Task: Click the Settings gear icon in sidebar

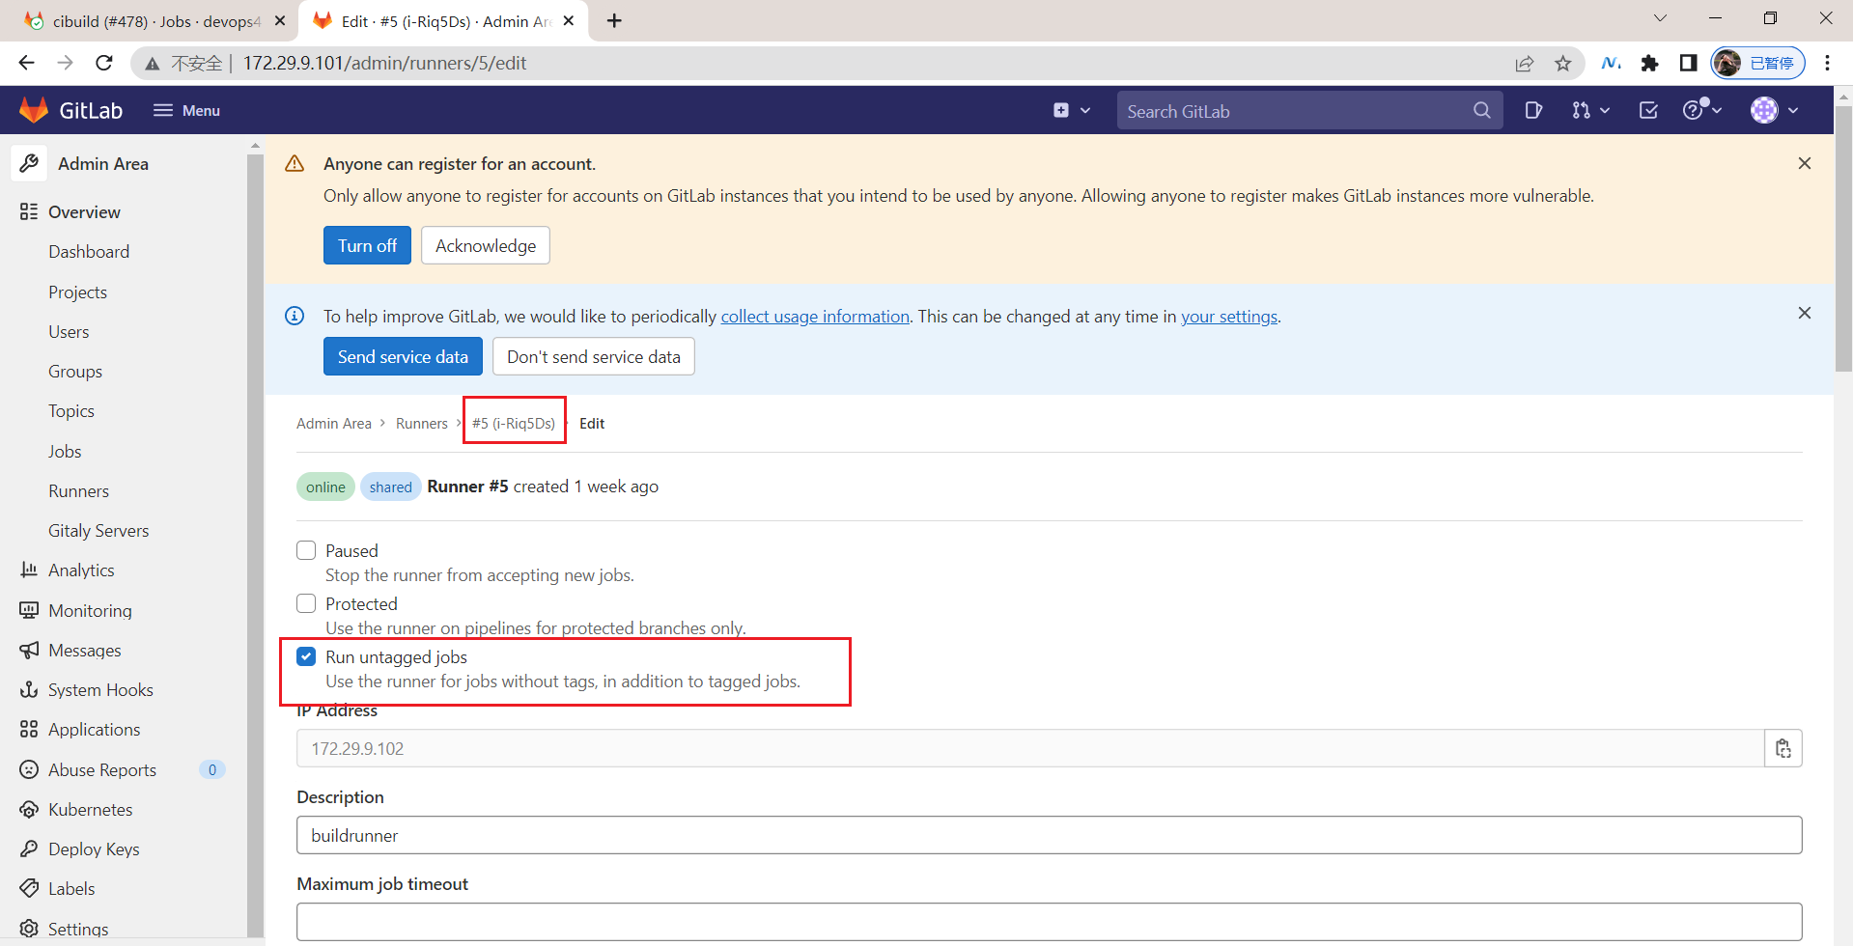Action: pos(29,929)
